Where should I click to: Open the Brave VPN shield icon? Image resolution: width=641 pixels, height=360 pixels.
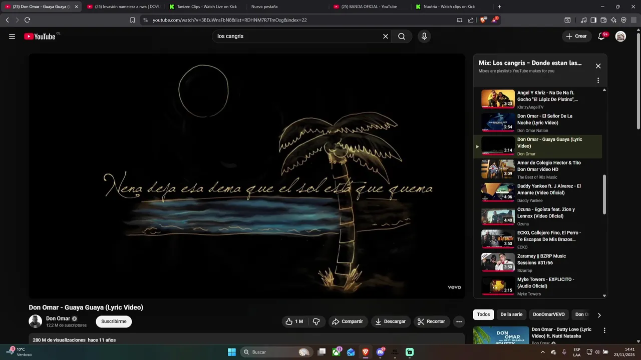coord(623,20)
